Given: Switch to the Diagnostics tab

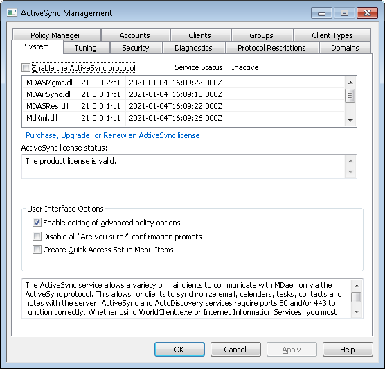Looking at the screenshot, I should pos(193,48).
